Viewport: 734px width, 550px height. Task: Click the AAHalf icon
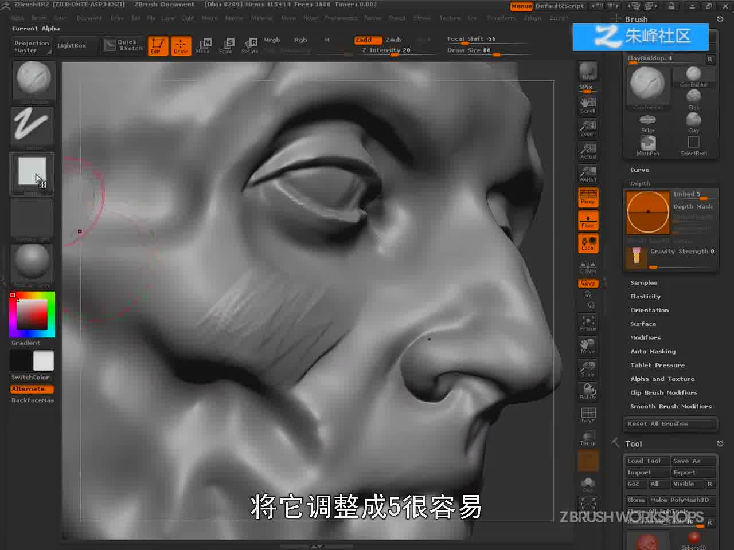[588, 173]
